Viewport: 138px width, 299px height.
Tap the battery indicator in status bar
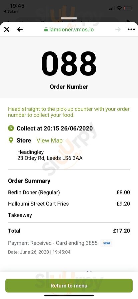click(128, 8)
